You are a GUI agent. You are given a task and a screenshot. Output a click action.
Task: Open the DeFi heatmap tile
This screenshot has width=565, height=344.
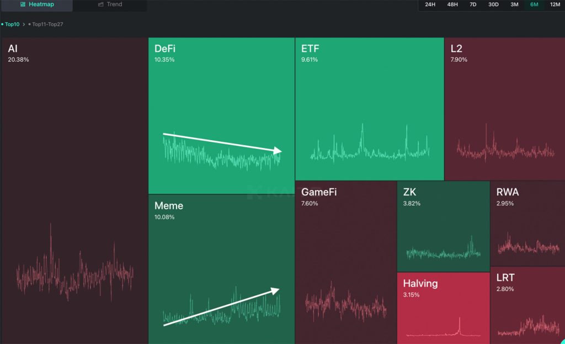point(221,99)
